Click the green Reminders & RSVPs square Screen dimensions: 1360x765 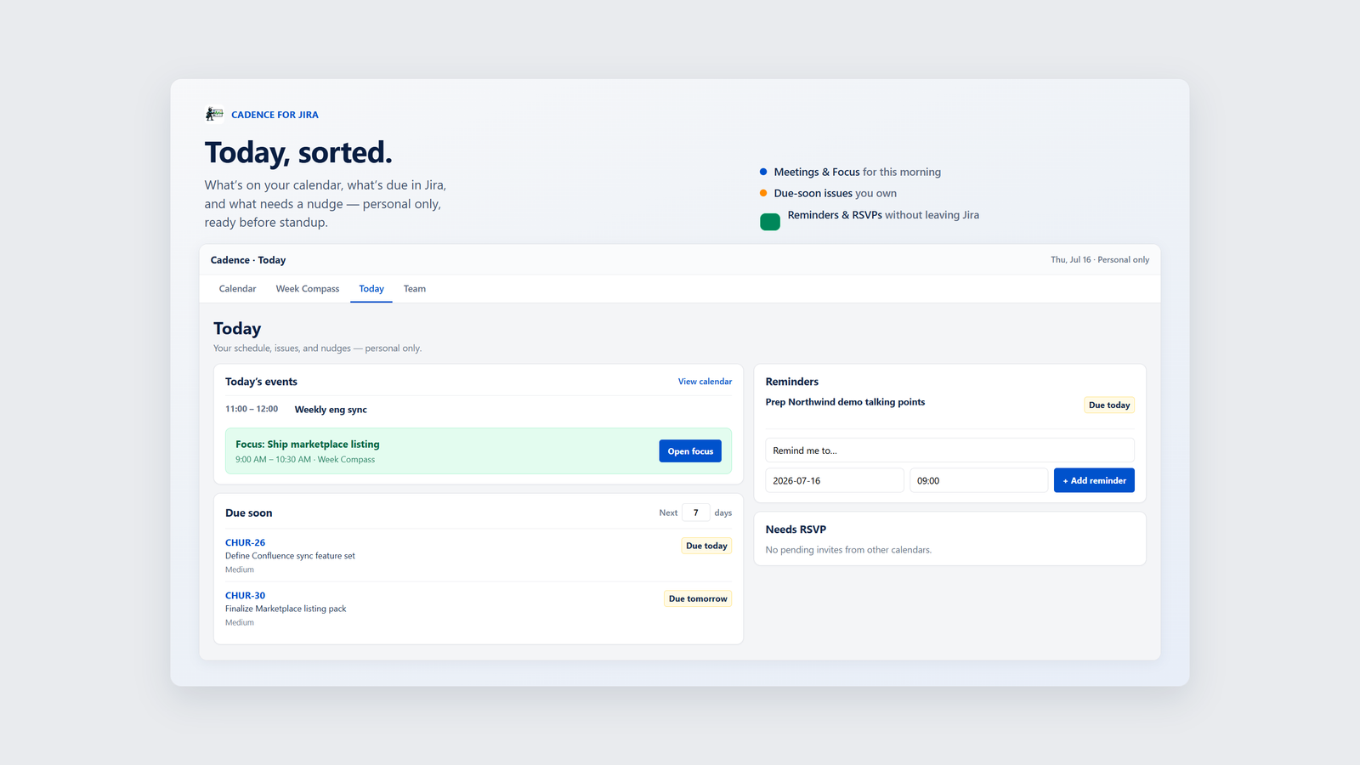(770, 222)
